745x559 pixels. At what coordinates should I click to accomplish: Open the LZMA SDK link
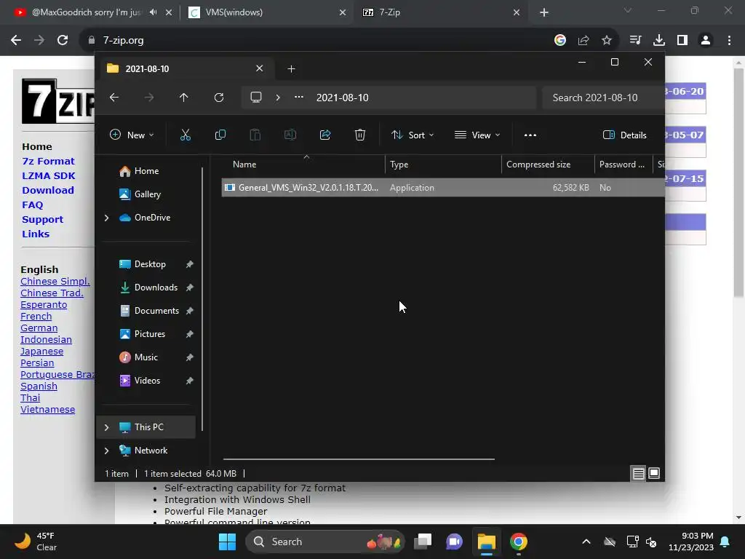(49, 176)
